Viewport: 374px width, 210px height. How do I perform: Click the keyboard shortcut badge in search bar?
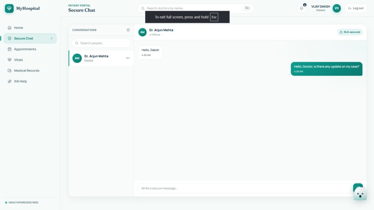click(247, 8)
